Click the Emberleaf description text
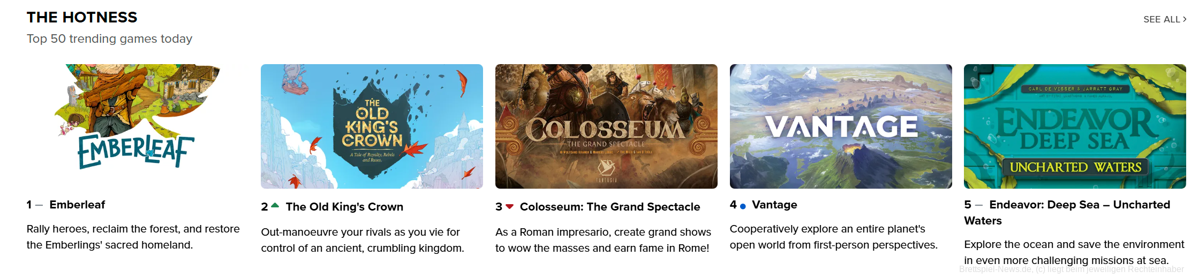The width and height of the screenshot is (1191, 279). pyautogui.click(x=133, y=237)
